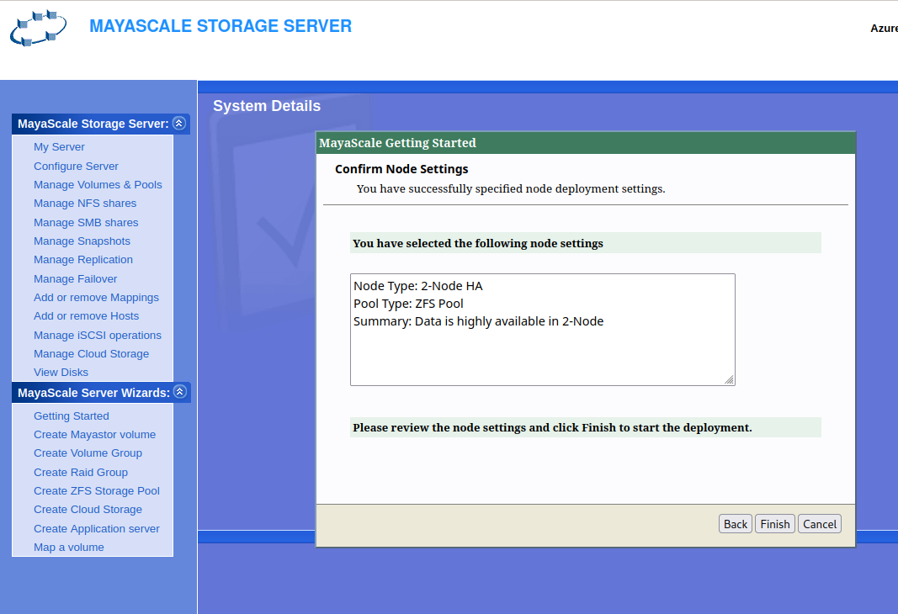898x614 pixels.
Task: Start the Create Mayastor volume wizard
Action: pyautogui.click(x=94, y=435)
